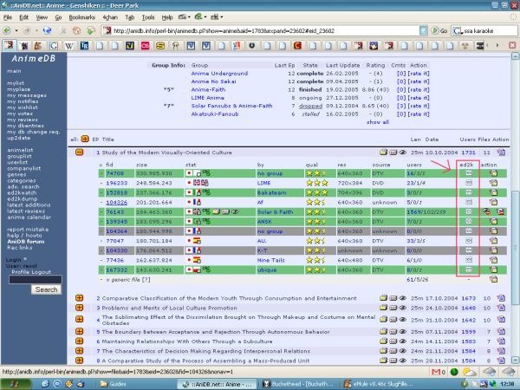The height and width of the screenshot is (390, 520).
Task: Toggle the eye watched icon for episode 7
Action: coord(403,351)
